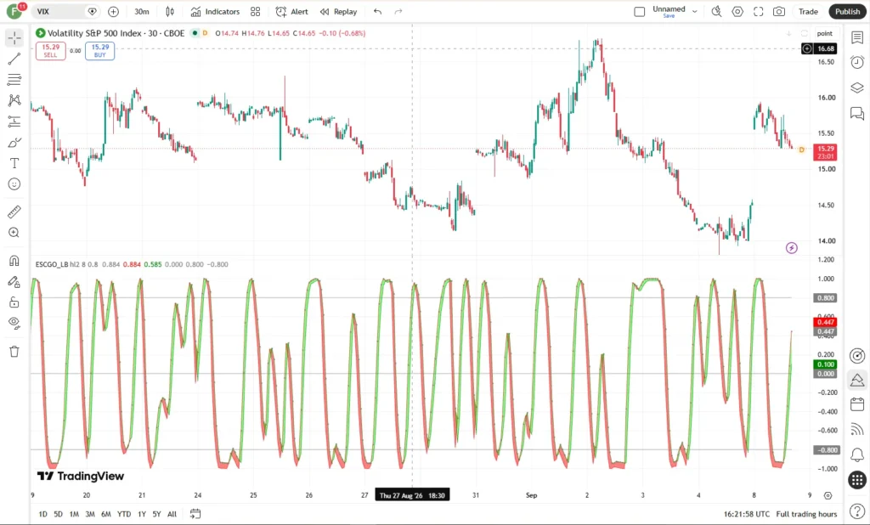Toggle stay in drawing mode
Viewport: 870px width, 525px height.
coord(14,282)
